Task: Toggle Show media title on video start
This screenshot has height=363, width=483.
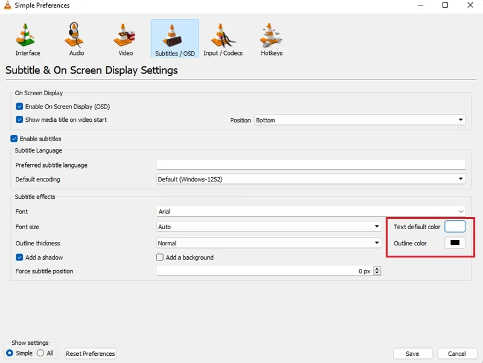Action: click(x=19, y=119)
